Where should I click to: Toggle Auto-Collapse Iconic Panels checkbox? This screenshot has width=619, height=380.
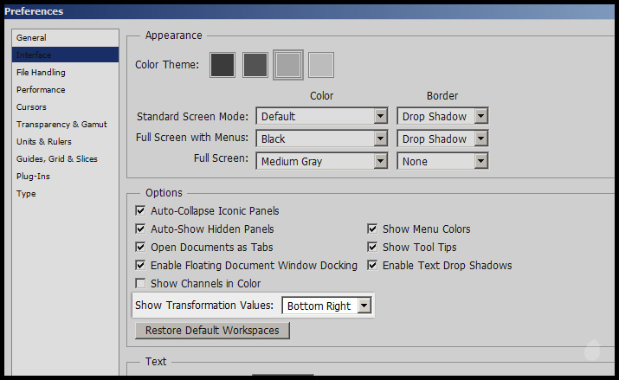pyautogui.click(x=141, y=211)
